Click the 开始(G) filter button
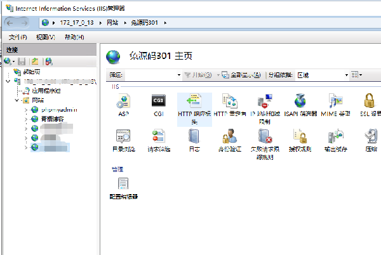Screen dimensions: 381x255 coord(198,75)
